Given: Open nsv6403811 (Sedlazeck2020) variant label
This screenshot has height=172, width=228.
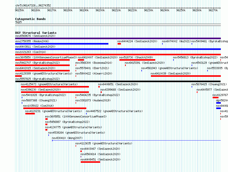Looking at the screenshot, I should (35, 47).
